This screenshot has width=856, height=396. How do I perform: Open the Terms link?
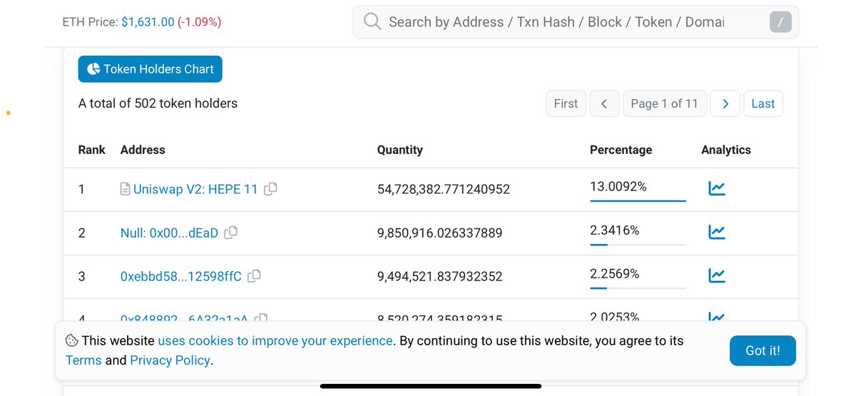pyautogui.click(x=83, y=360)
